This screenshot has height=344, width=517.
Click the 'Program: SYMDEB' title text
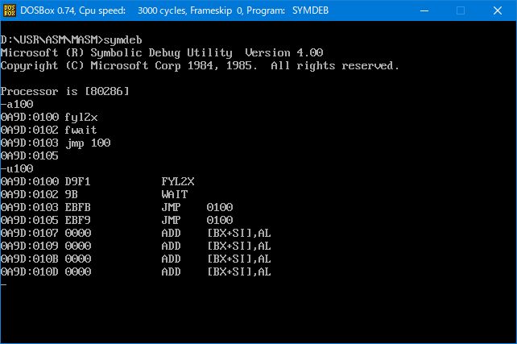[x=287, y=10]
